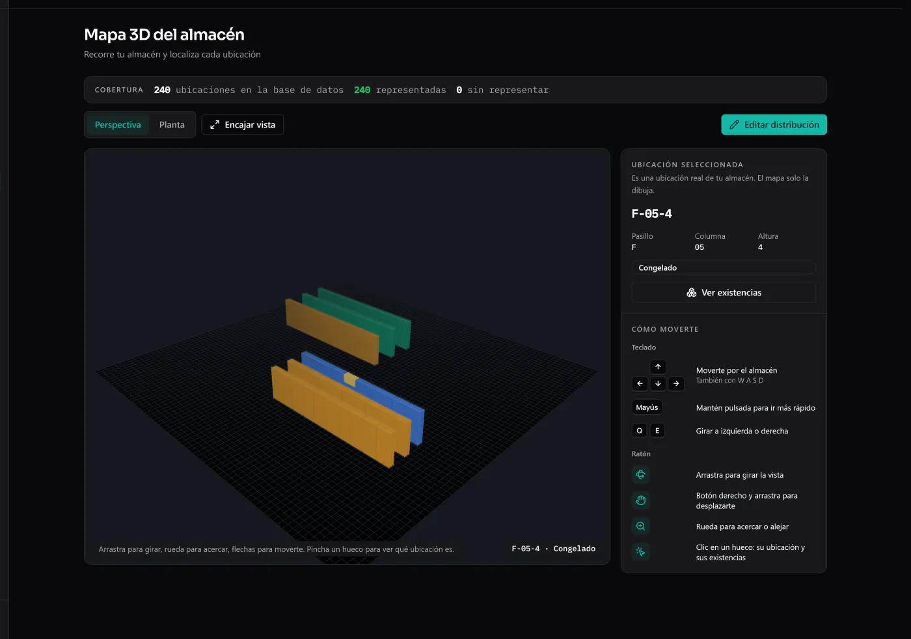Click 'Botón derecho y arrastra para desplazarte'
Viewport: 911px width, 639px height.
[x=747, y=501]
